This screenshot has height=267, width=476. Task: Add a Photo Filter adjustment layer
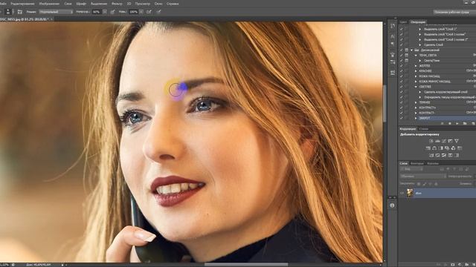tap(447, 148)
